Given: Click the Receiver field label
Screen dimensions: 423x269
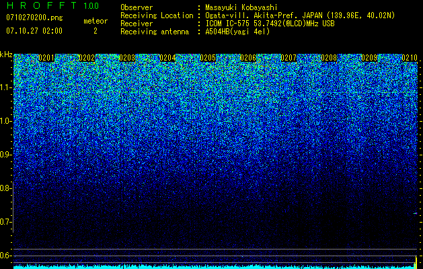Looking at the screenshot, I should point(137,24).
